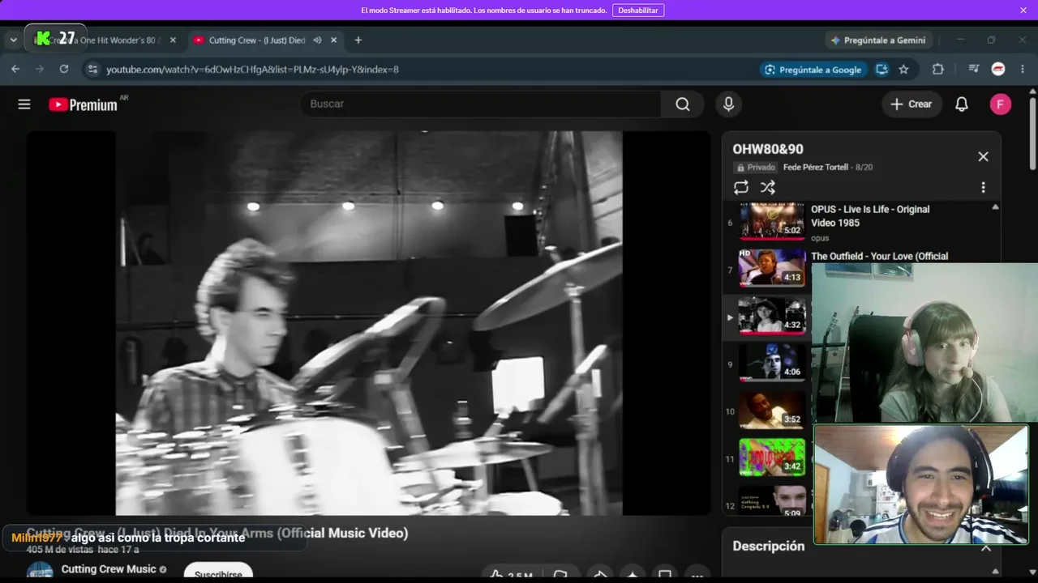Open the playlist more options menu
1038x583 pixels.
click(x=983, y=188)
